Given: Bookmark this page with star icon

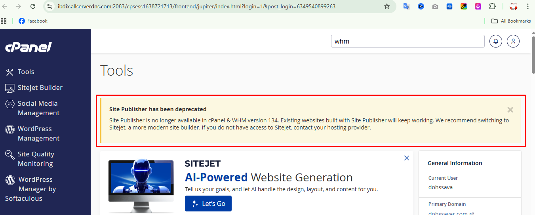Looking at the screenshot, I should click(x=387, y=6).
